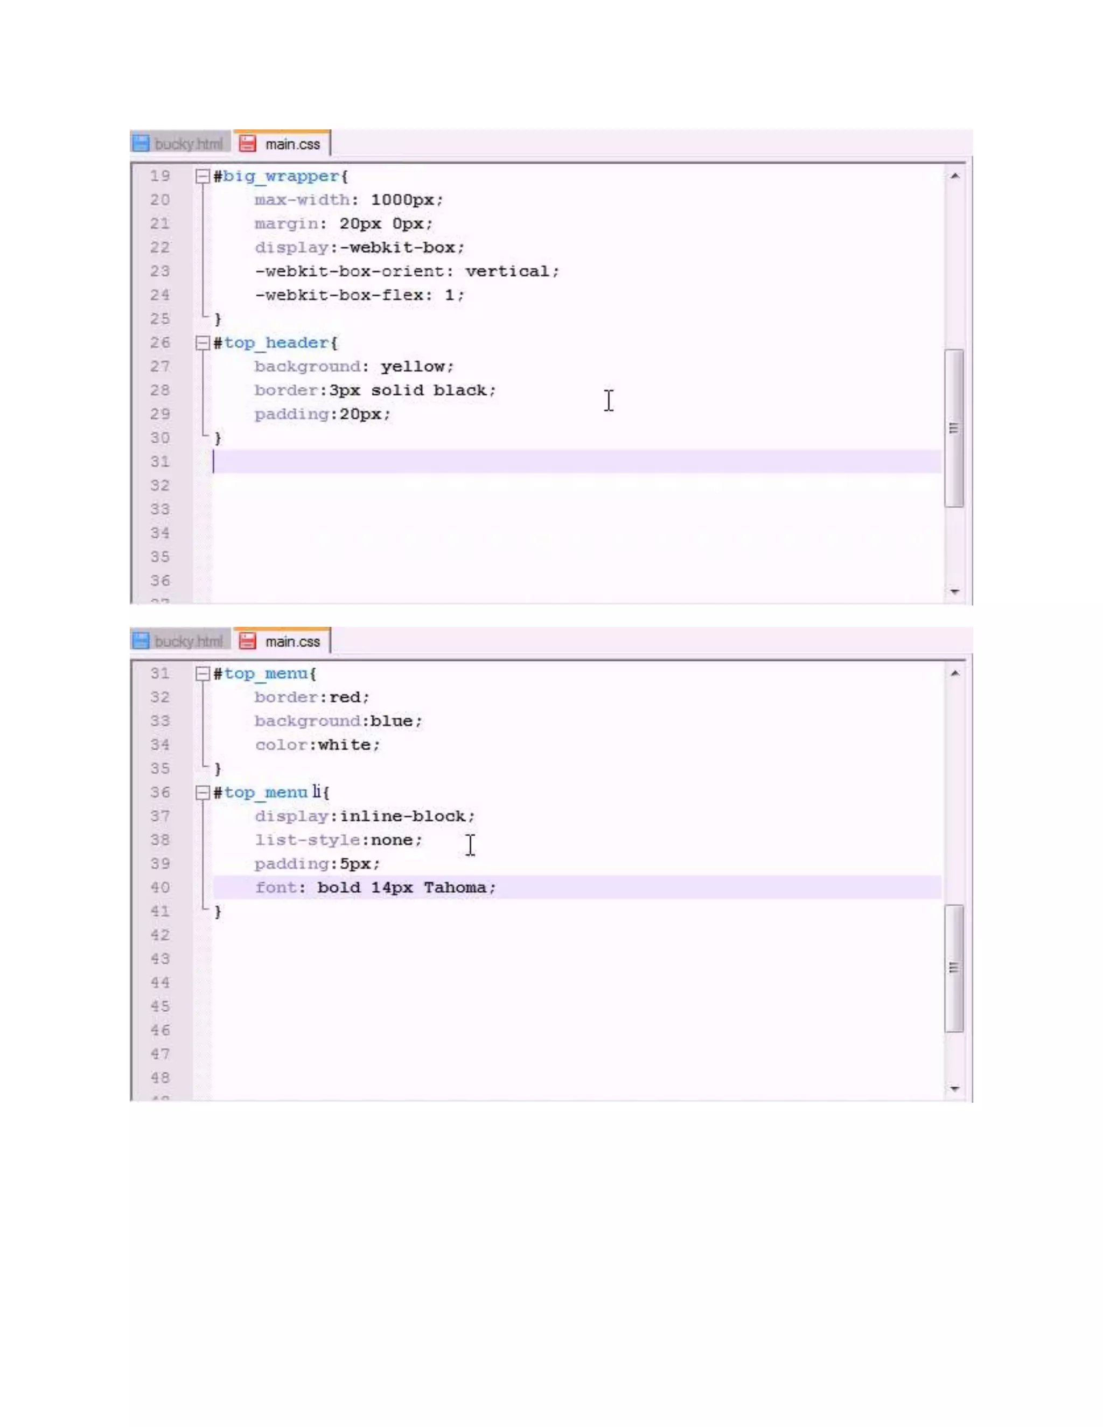Click the 'display:-webkit-box;' line
1103x1427 pixels.
(x=359, y=248)
